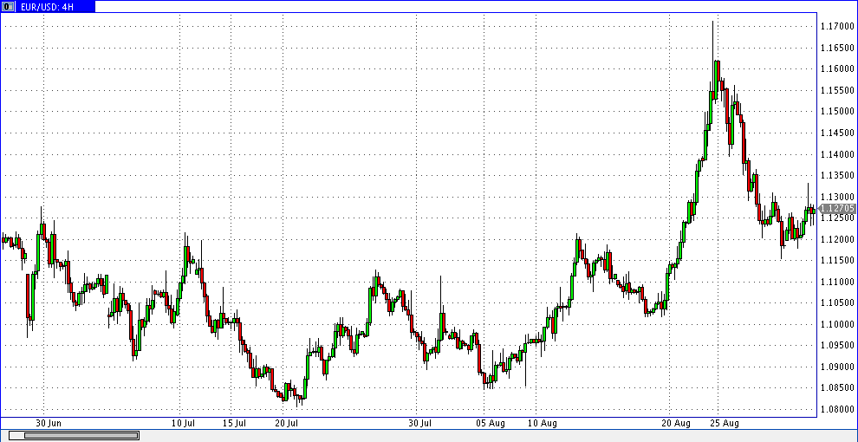The image size is (858, 442).
Task: Click the 1.08000 price axis label
Action: click(x=837, y=410)
